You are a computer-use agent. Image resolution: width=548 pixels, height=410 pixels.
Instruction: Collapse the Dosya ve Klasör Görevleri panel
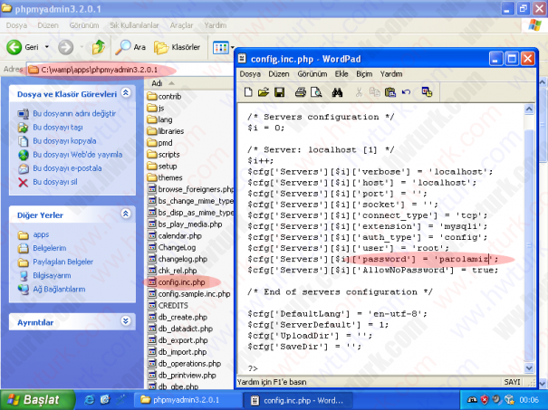tap(126, 92)
